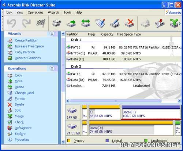Launch the Recover Partitions wizard
The height and width of the screenshot is (151, 183).
coord(28,58)
